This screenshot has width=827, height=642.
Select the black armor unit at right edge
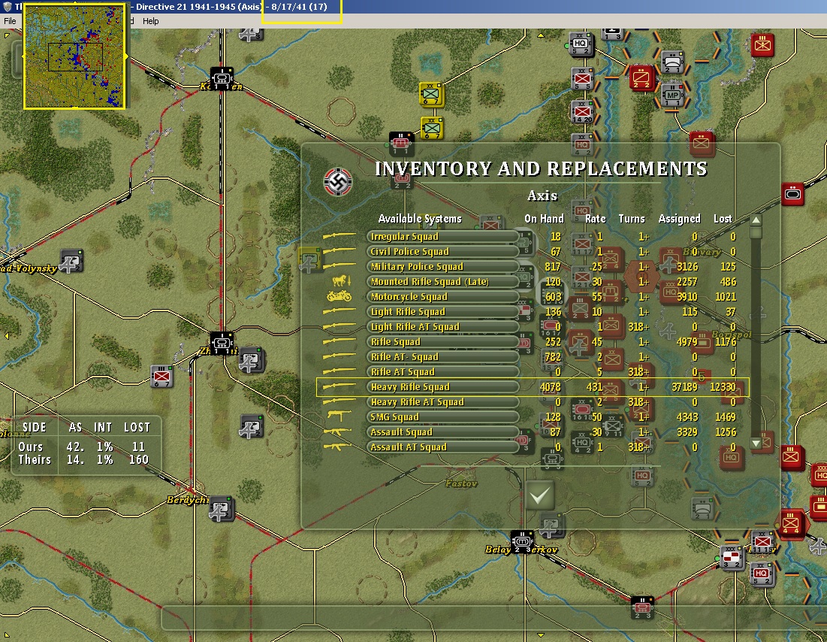792,194
